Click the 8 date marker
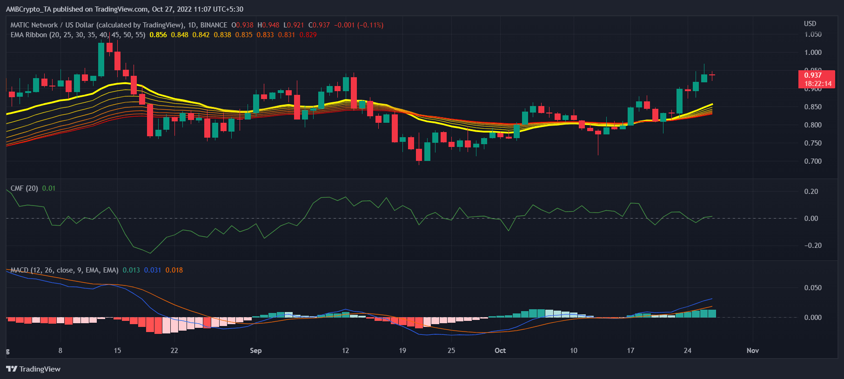 tap(60, 351)
